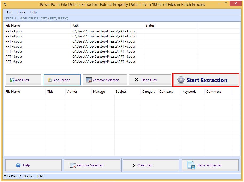Click the gear icon on Start Extraction
The image size is (244, 182).
point(181,80)
